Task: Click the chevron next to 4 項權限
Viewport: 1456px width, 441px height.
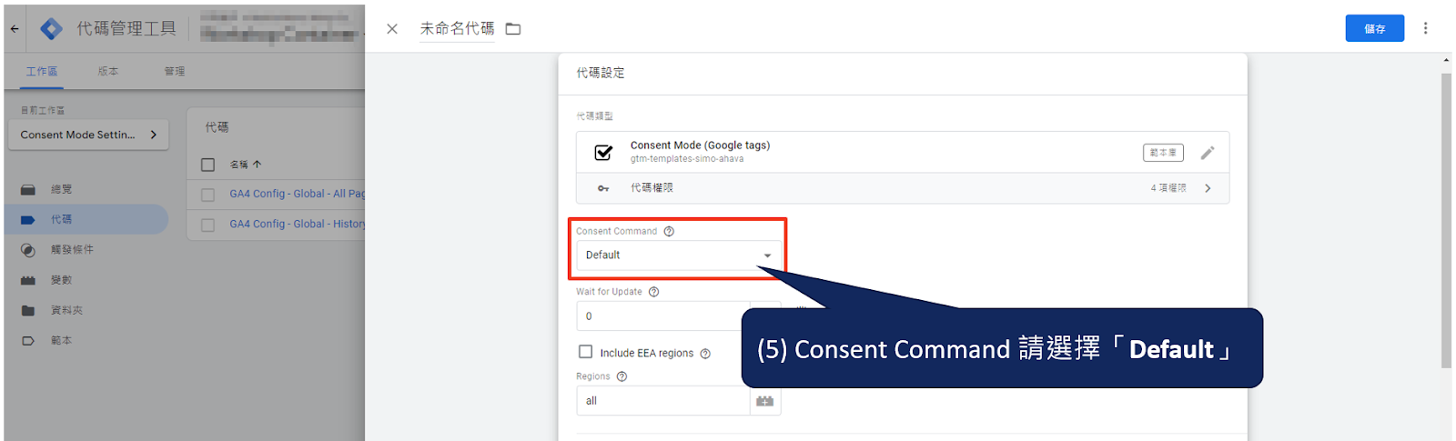Action: click(x=1208, y=188)
